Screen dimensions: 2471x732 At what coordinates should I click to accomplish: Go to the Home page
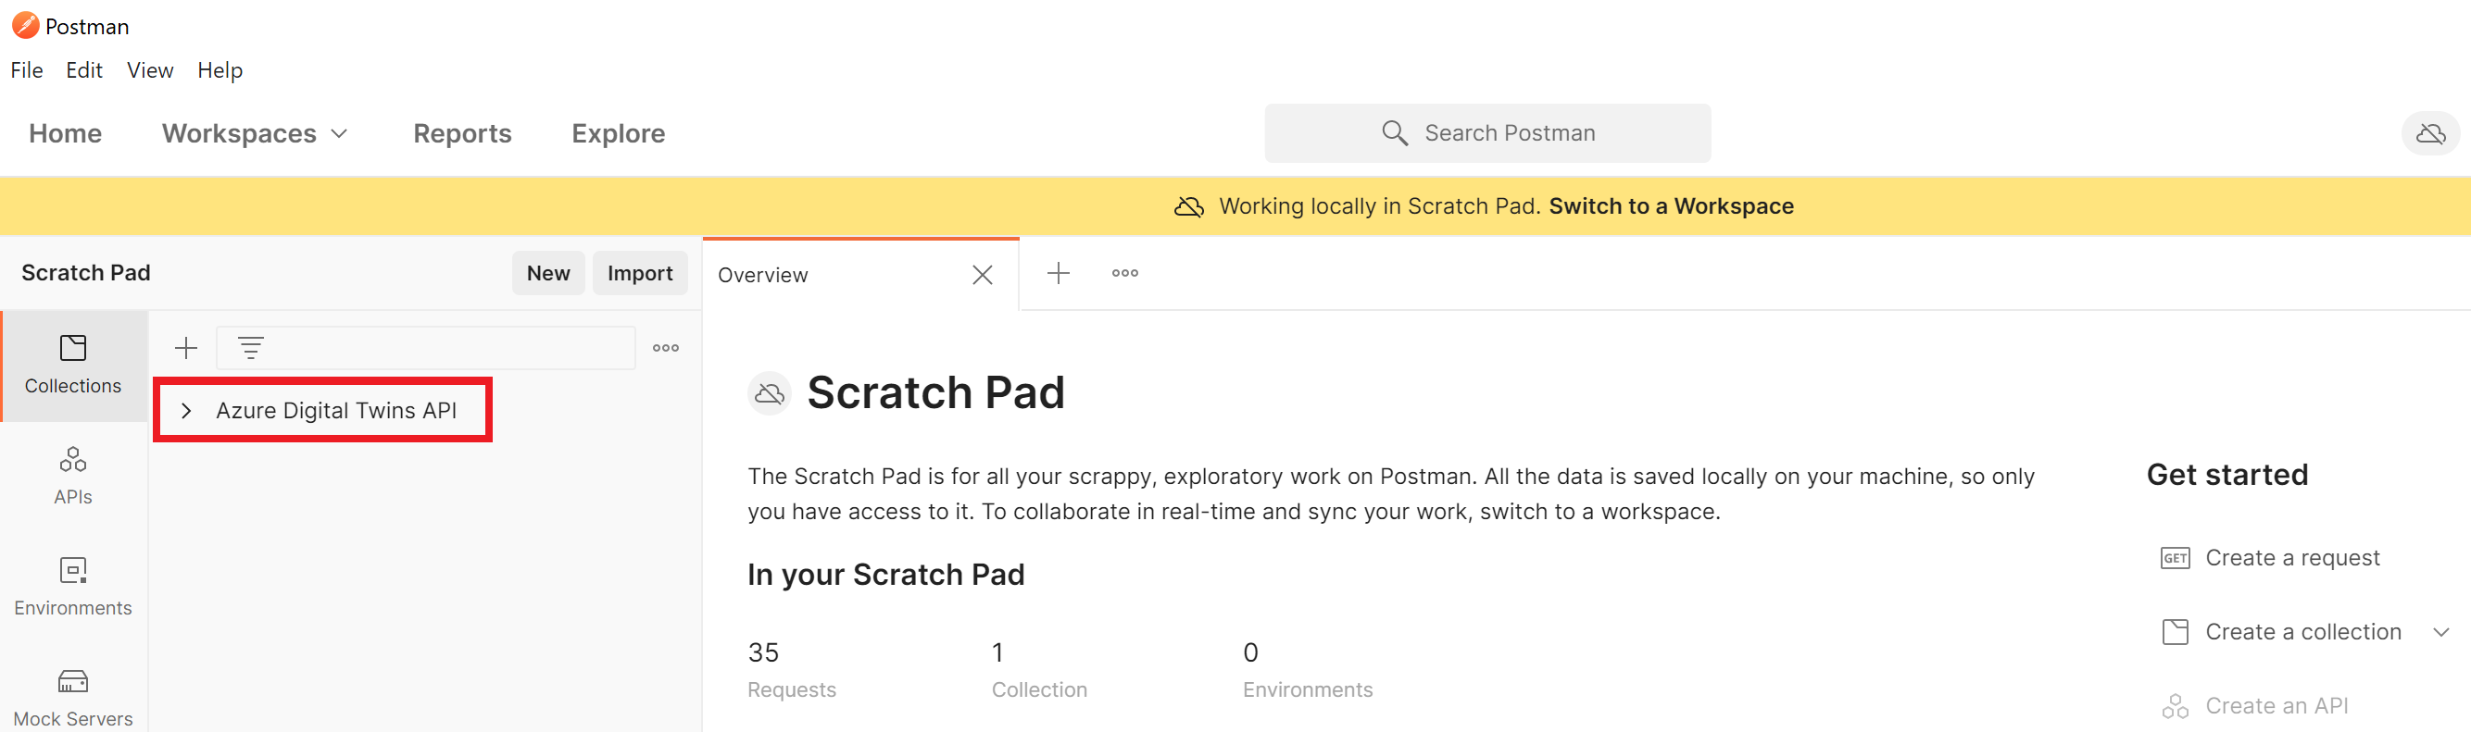(x=65, y=133)
